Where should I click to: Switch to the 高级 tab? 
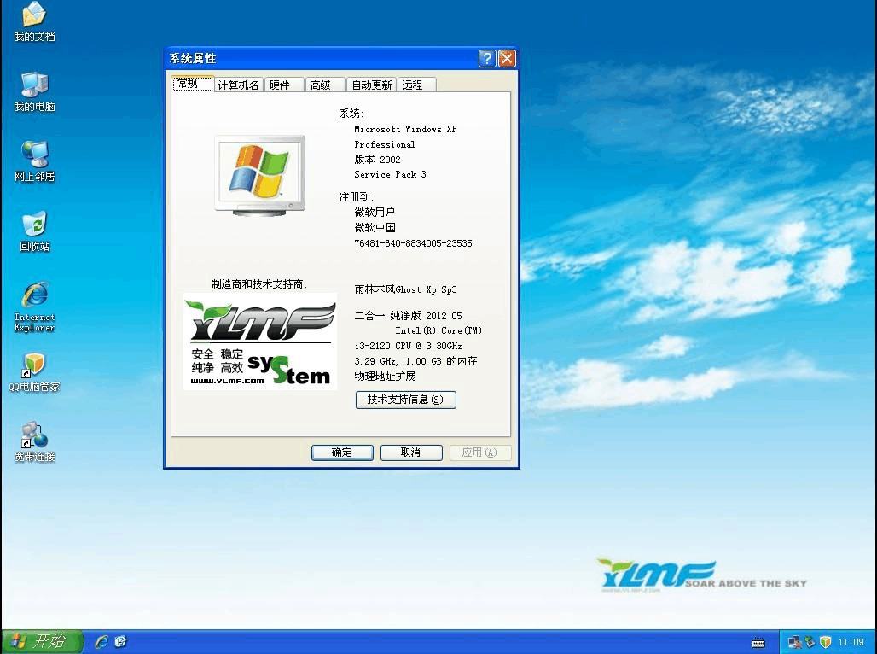[x=324, y=85]
